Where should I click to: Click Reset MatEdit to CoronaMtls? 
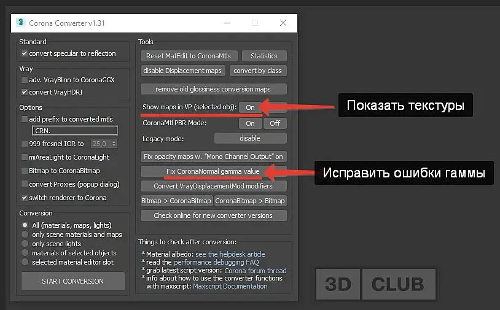(189, 56)
